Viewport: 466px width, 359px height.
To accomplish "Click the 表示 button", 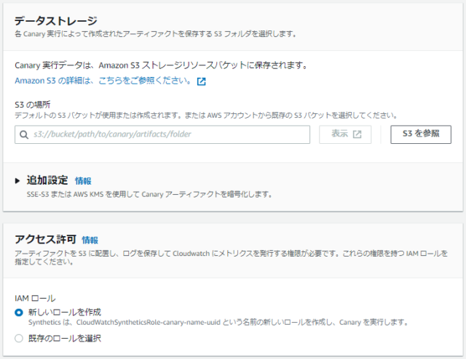I will pyautogui.click(x=345, y=134).
